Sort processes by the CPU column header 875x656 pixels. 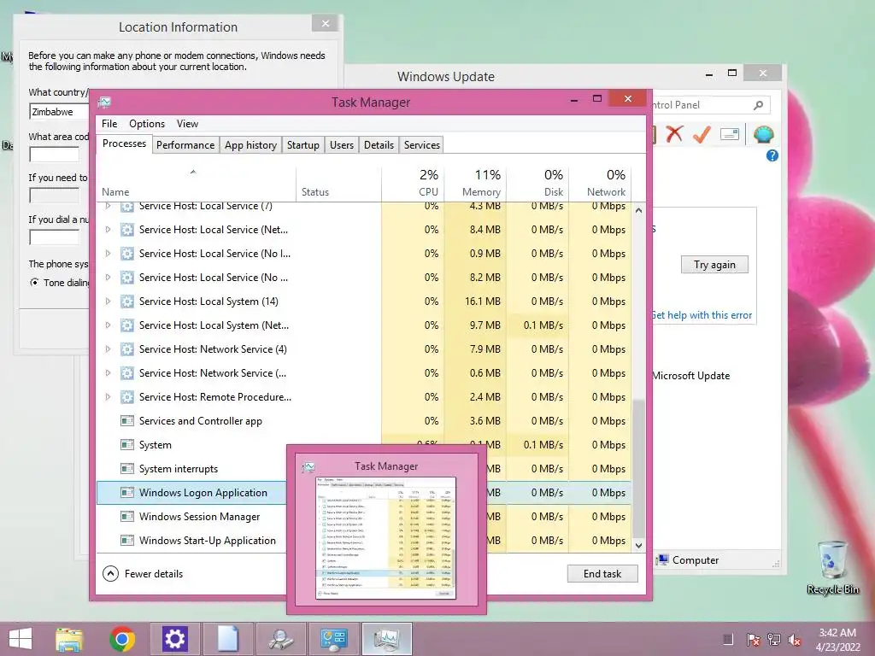[x=413, y=183]
